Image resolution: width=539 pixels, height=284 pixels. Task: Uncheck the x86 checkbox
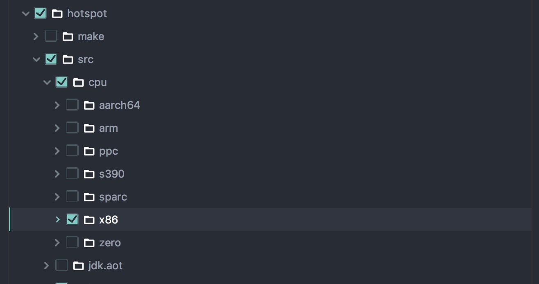tap(72, 219)
